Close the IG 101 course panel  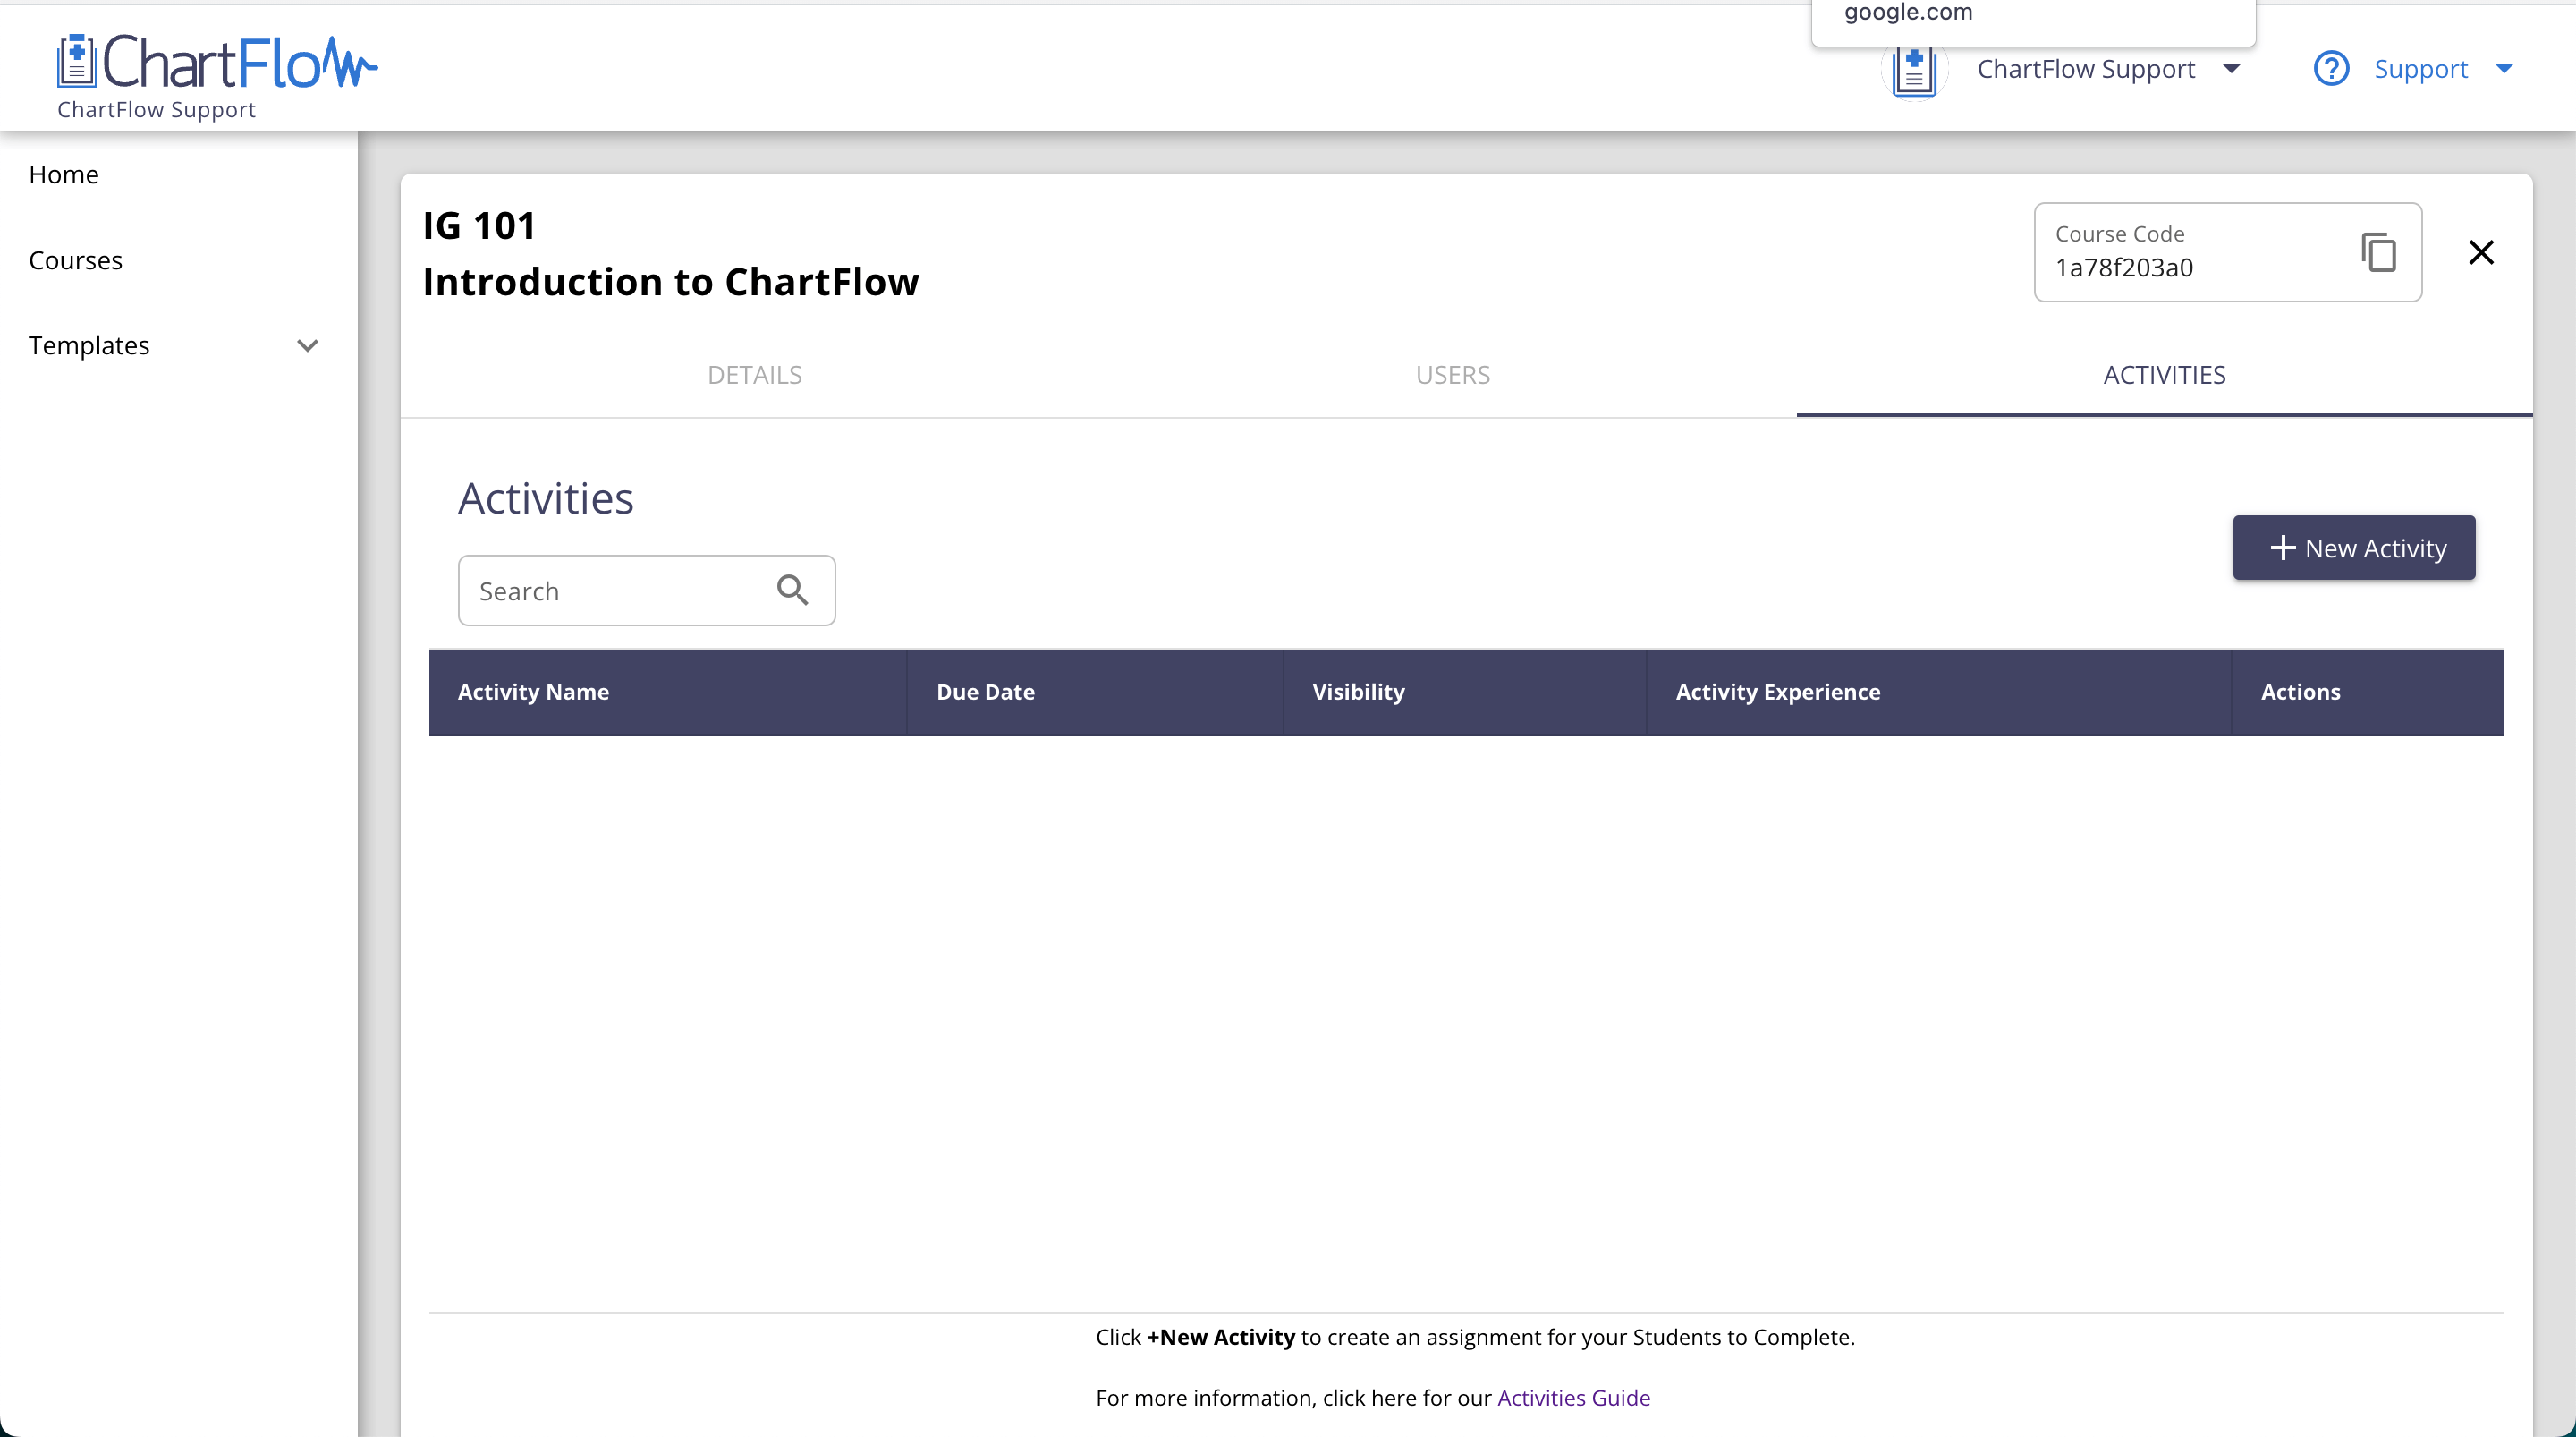[2481, 252]
